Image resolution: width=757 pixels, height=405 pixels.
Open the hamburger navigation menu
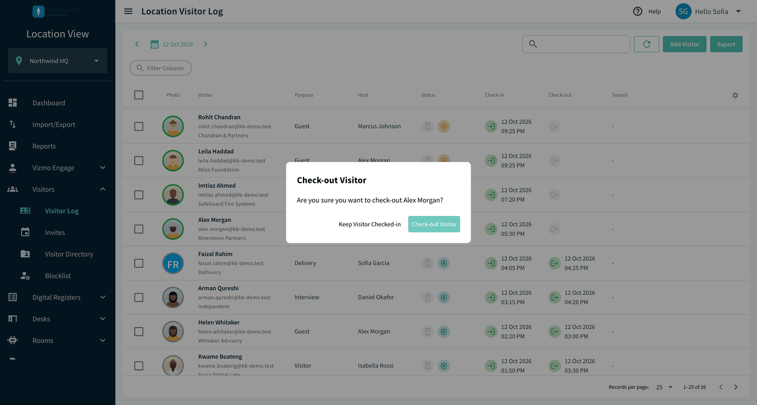(x=128, y=11)
